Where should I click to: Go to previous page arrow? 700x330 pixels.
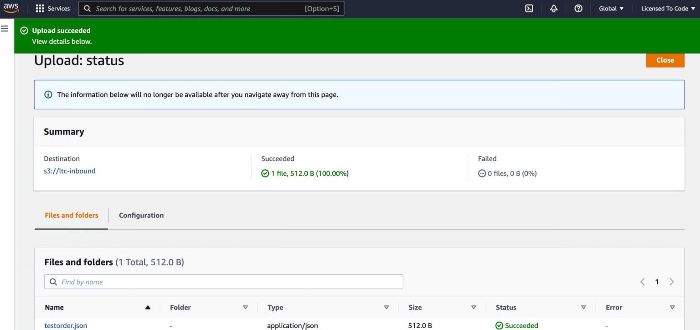pos(643,282)
